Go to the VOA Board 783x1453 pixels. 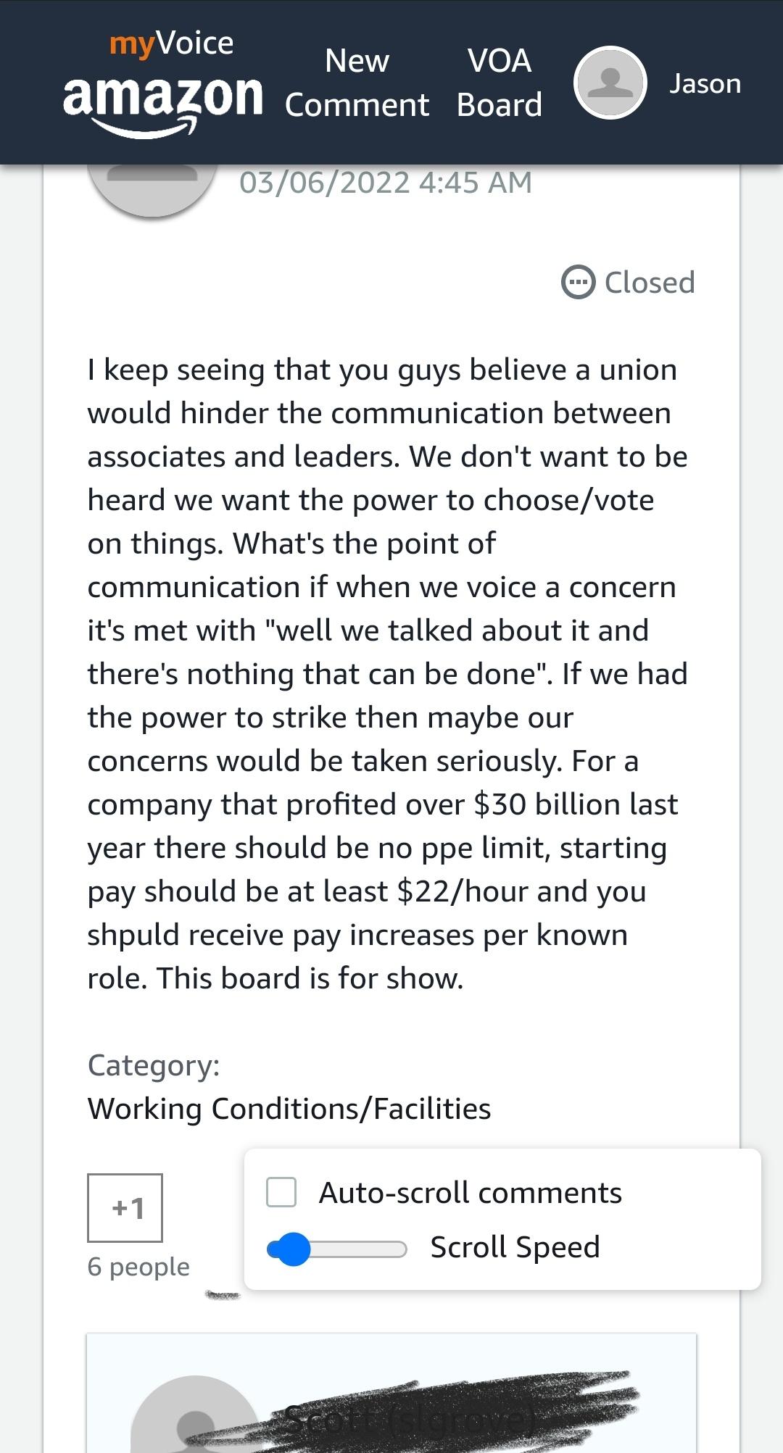coord(500,83)
